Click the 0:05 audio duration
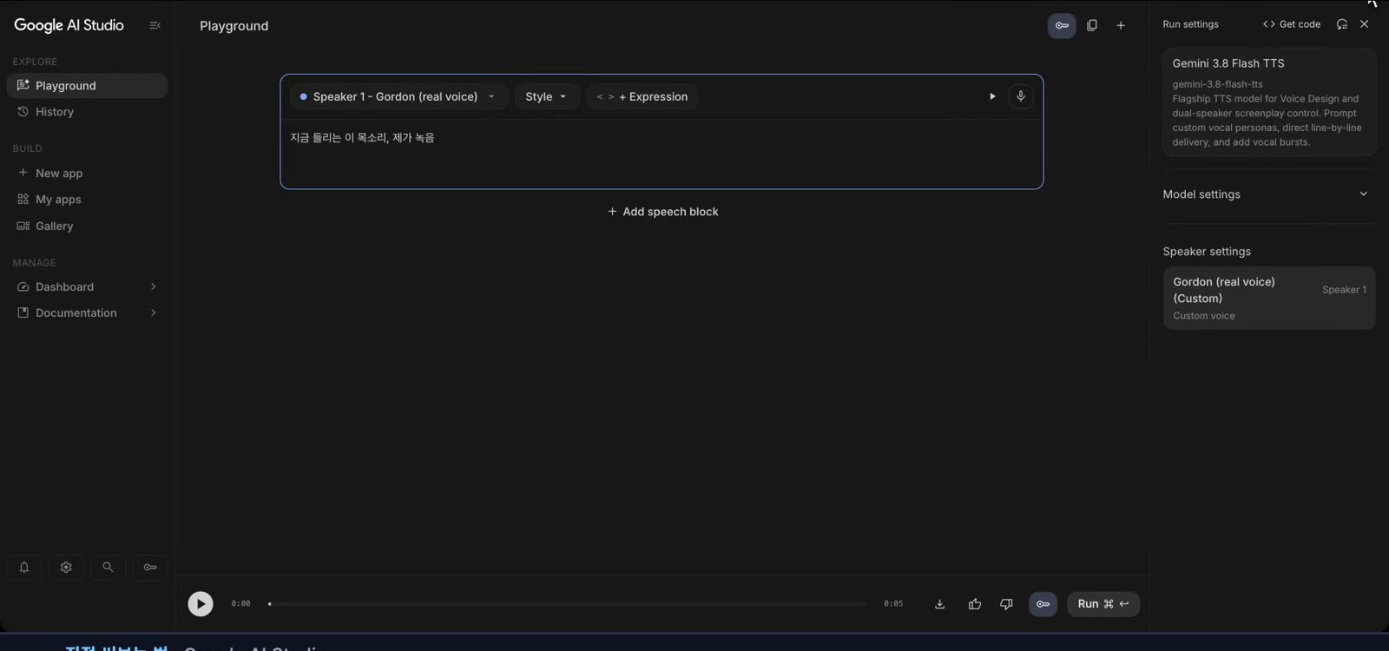The height and width of the screenshot is (651, 1389). click(x=893, y=604)
